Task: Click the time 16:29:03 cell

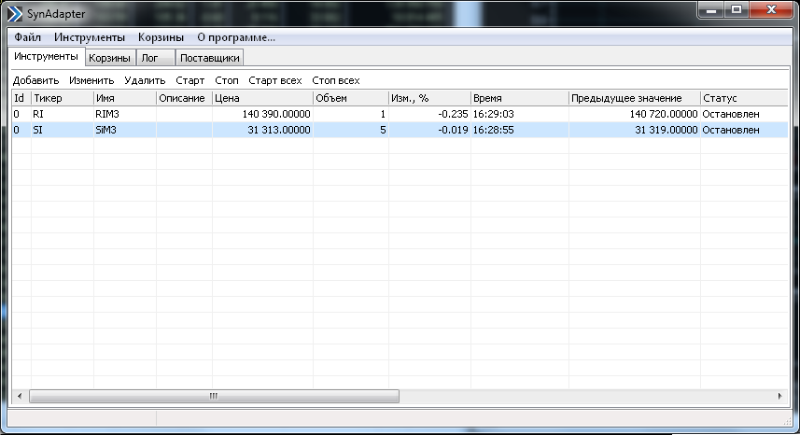Action: click(519, 114)
